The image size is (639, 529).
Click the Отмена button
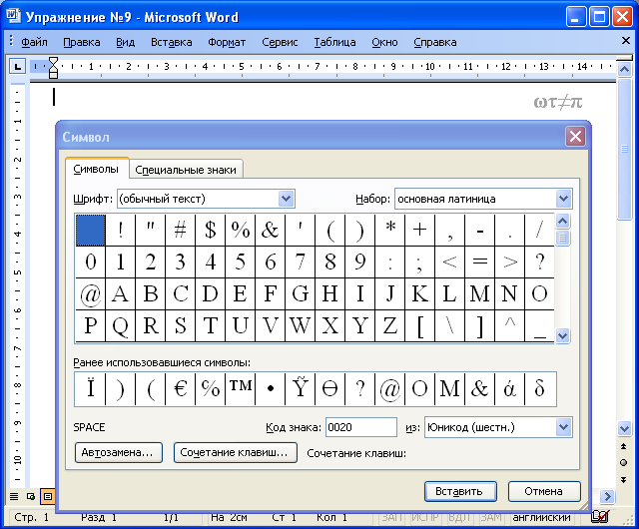pyautogui.click(x=544, y=491)
